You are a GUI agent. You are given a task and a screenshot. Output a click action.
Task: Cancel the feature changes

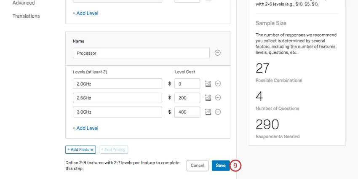coord(197,166)
